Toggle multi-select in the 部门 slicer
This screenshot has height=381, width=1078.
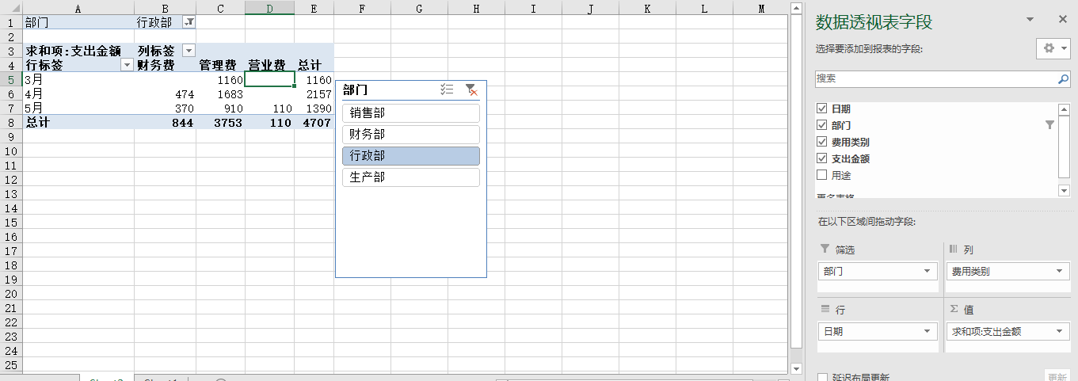(x=447, y=90)
